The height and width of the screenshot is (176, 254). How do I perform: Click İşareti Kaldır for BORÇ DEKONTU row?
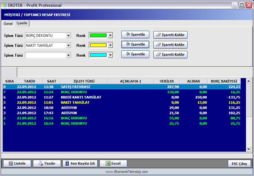(171, 35)
